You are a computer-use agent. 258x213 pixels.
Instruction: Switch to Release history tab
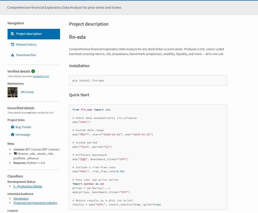point(26,44)
